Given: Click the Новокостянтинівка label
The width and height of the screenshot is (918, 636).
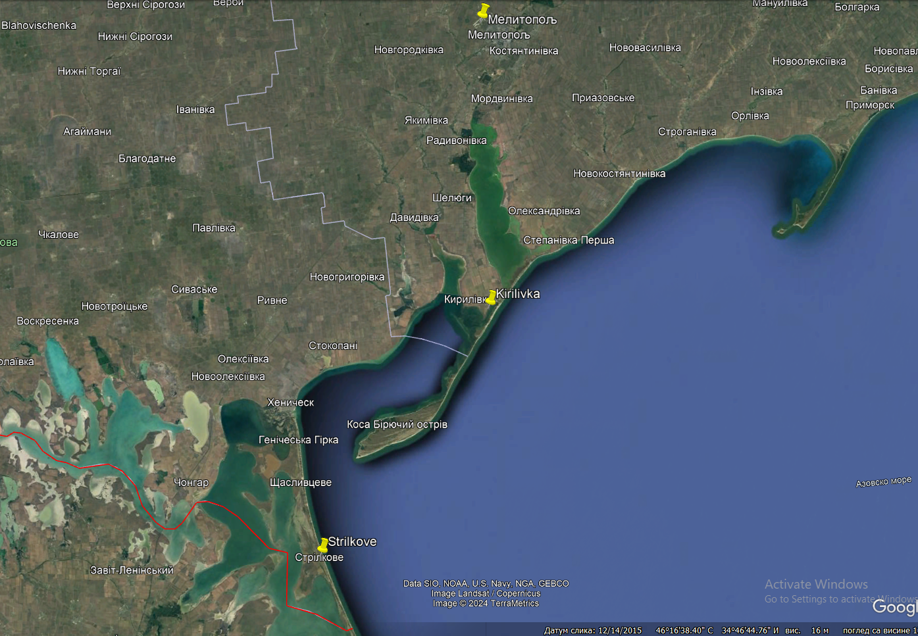Looking at the screenshot, I should (x=619, y=173).
